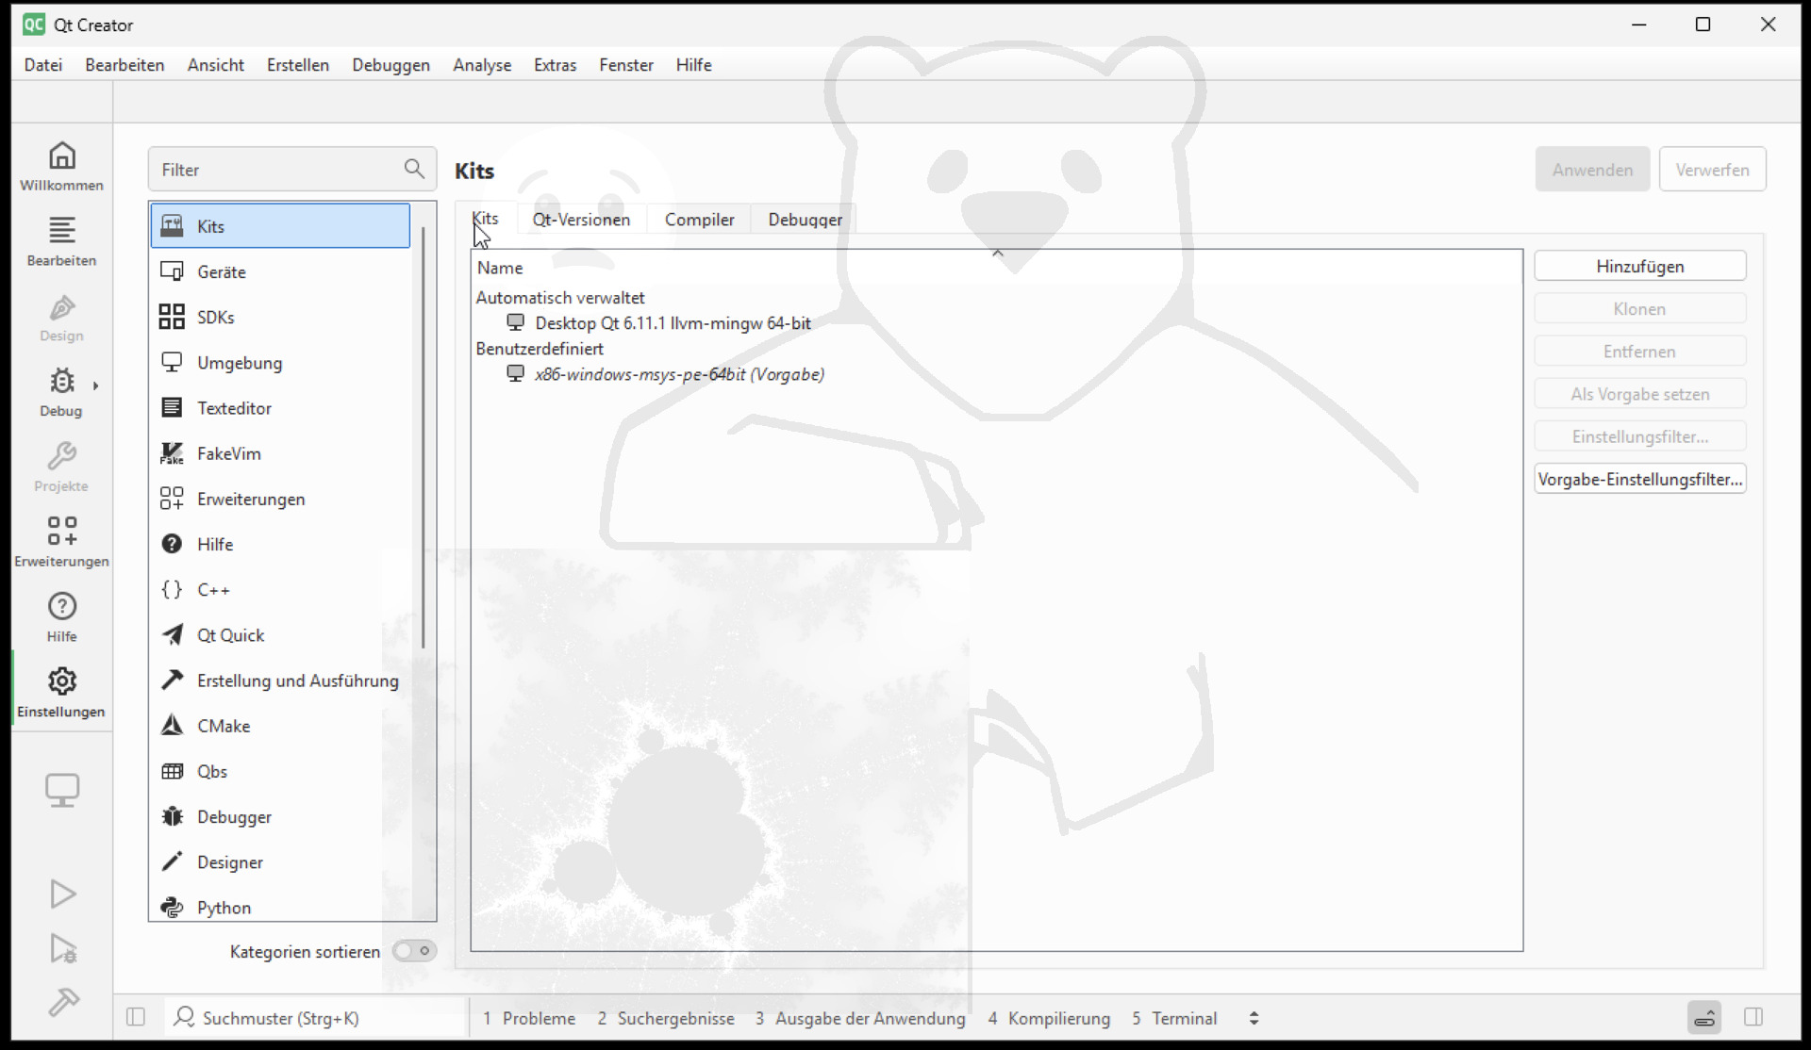Open the CMake settings category

pos(280,726)
